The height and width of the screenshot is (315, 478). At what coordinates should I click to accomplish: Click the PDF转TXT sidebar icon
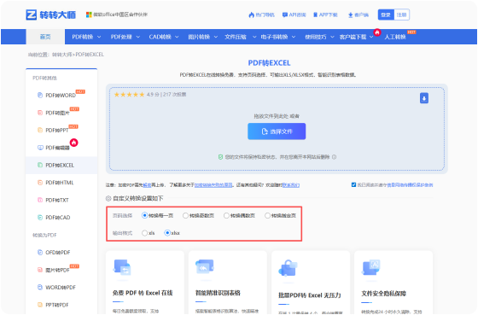coord(40,200)
